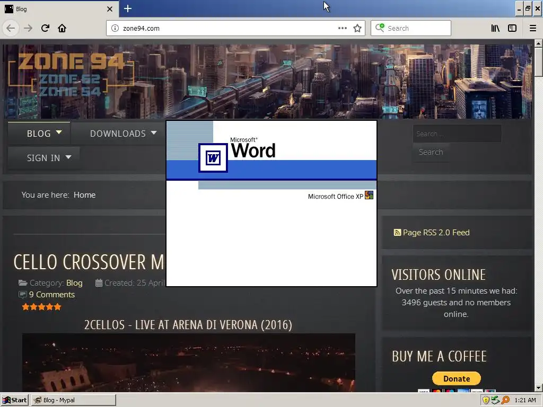
Task: Click the calendar icon beside Created date
Action: (x=99, y=283)
